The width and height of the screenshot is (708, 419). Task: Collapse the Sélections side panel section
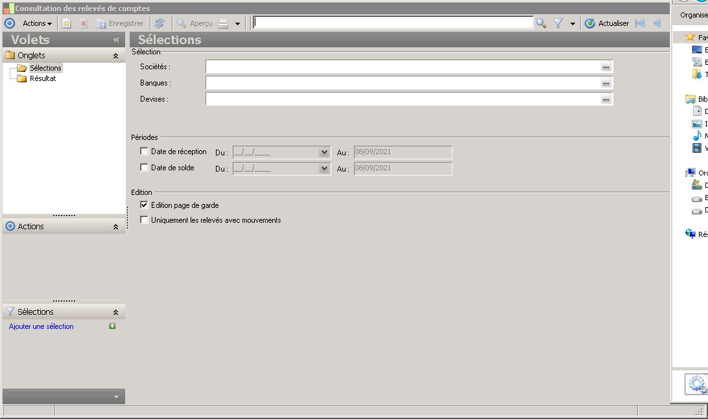[115, 312]
